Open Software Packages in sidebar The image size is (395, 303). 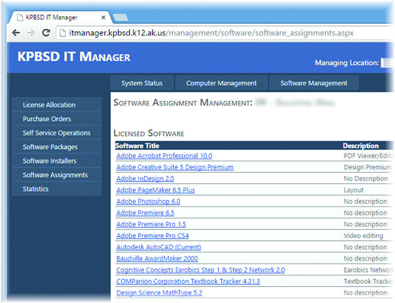[57, 147]
